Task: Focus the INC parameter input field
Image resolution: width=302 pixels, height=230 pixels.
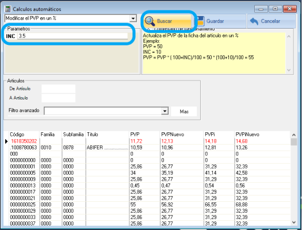Action: 72,36
